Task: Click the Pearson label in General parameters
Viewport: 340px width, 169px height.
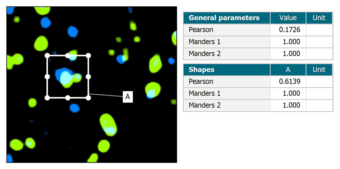Action: click(201, 30)
